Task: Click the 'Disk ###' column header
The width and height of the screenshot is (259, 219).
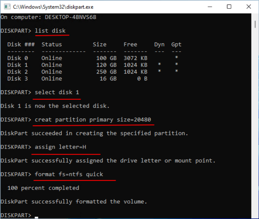Action: pos(21,44)
